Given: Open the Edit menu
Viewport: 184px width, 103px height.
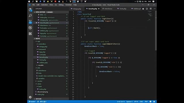Looking at the screenshot, I should pyautogui.click(x=38, y=5).
